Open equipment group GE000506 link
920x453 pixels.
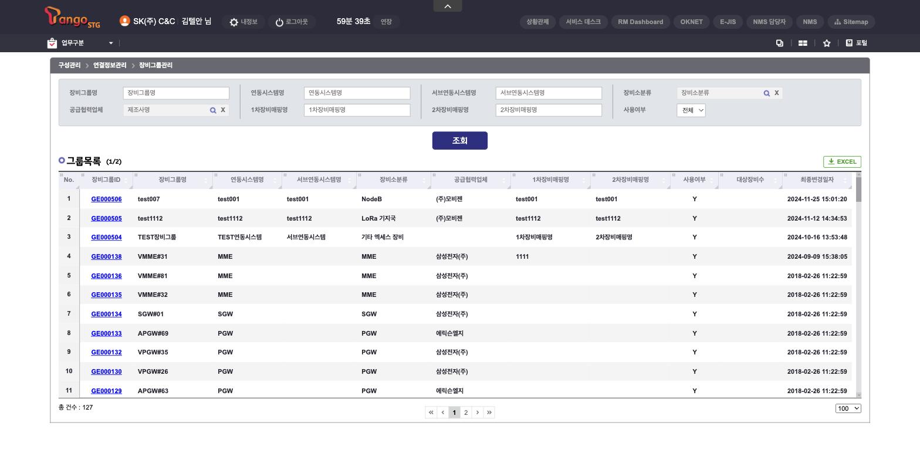point(106,199)
